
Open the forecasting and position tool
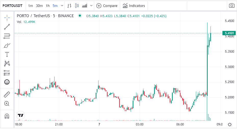(x=7, y=73)
